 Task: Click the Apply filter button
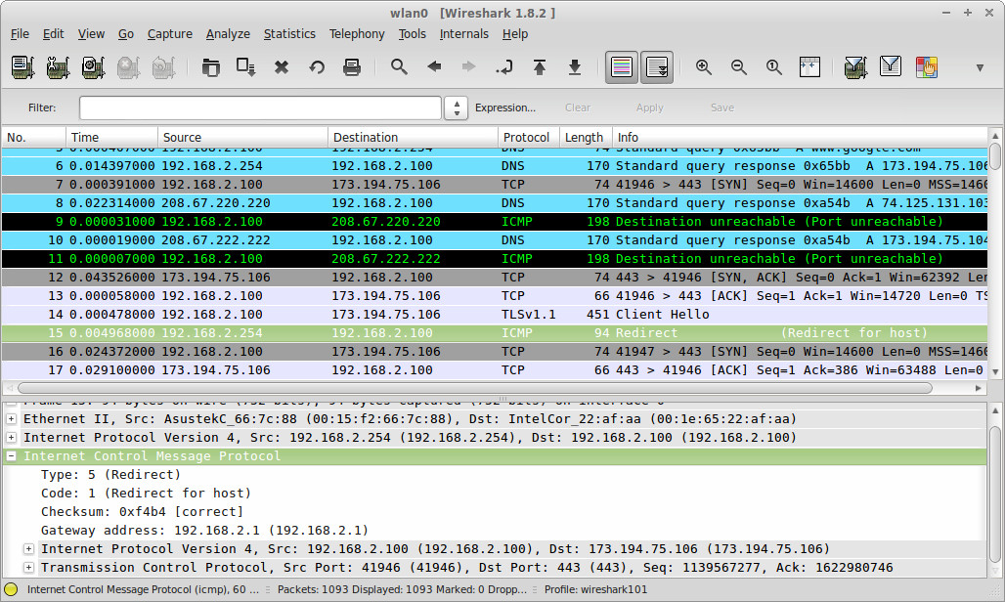[x=650, y=107]
